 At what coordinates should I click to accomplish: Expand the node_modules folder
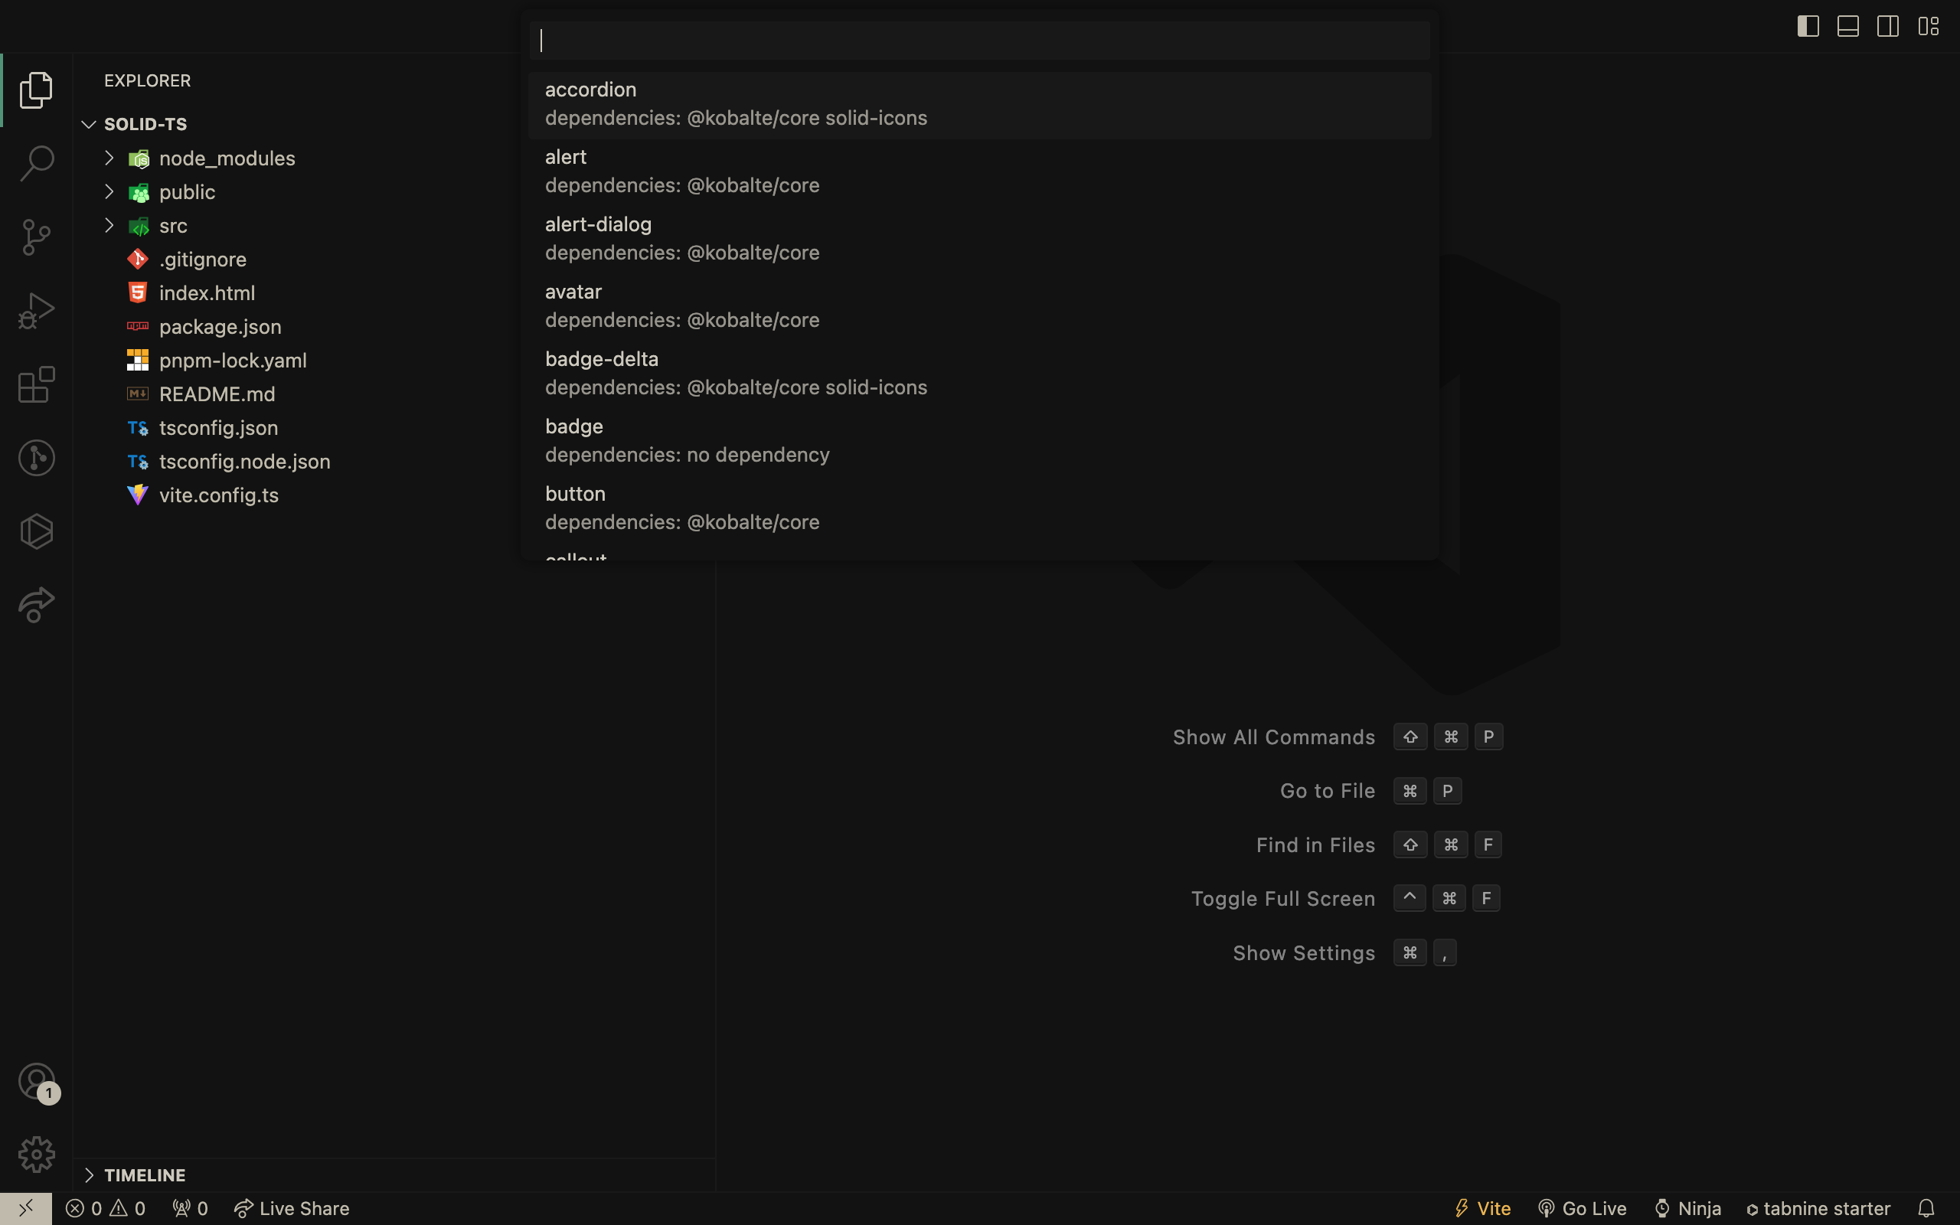point(227,158)
